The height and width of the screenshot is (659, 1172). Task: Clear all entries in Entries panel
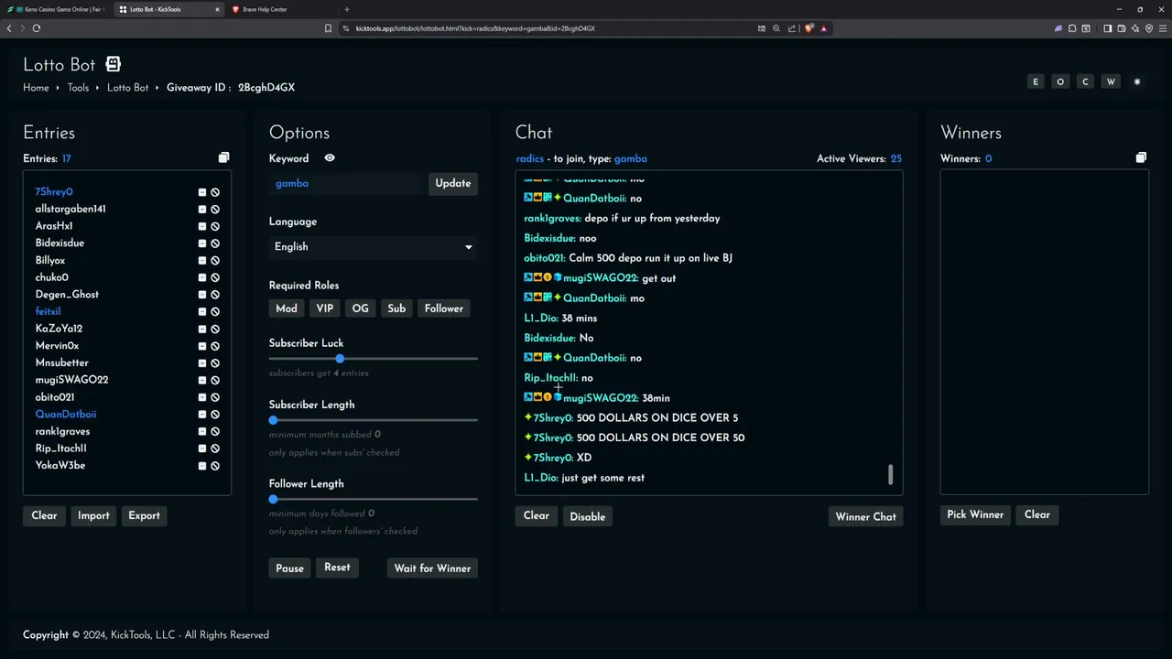click(44, 515)
